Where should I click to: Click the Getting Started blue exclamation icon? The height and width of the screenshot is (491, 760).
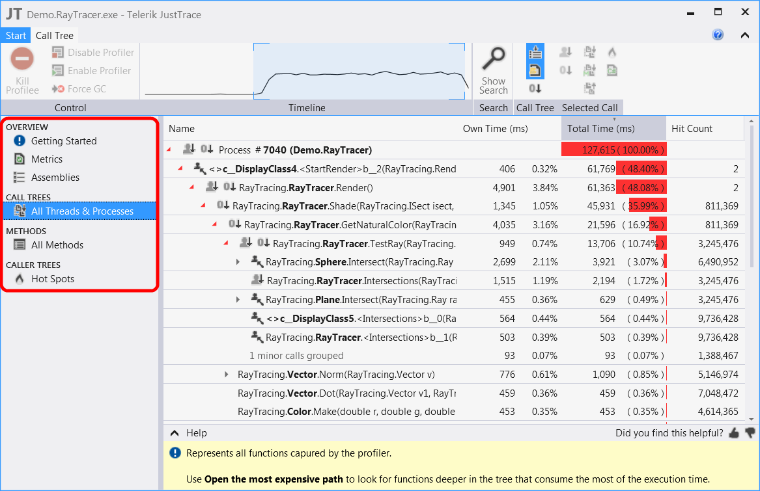[20, 140]
